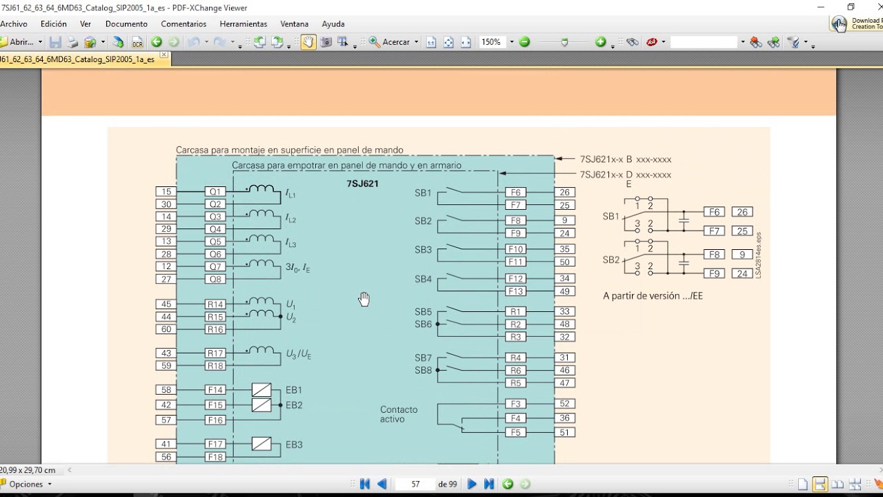The image size is (883, 497).
Task: Click the Download PDF Creation Tools button
Action: 857,23
